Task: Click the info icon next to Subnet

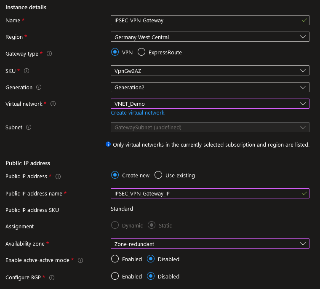Action: pos(29,127)
